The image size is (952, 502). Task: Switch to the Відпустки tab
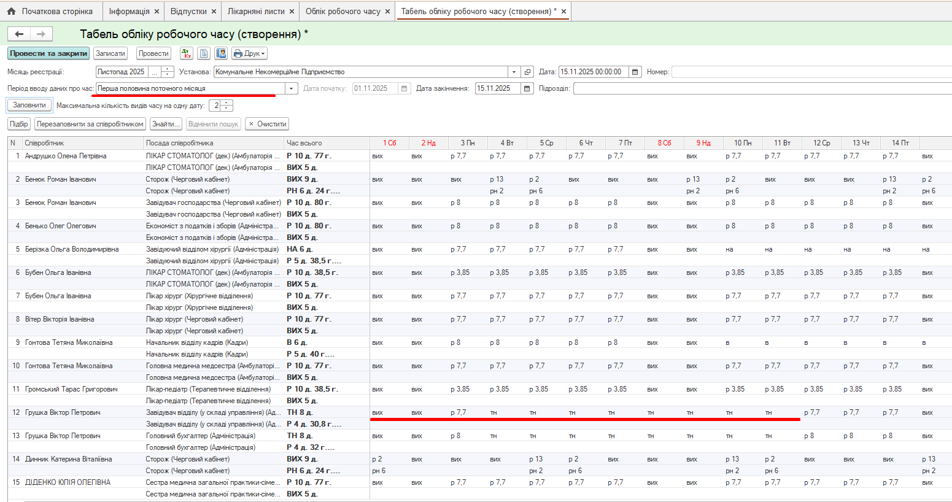coord(188,11)
